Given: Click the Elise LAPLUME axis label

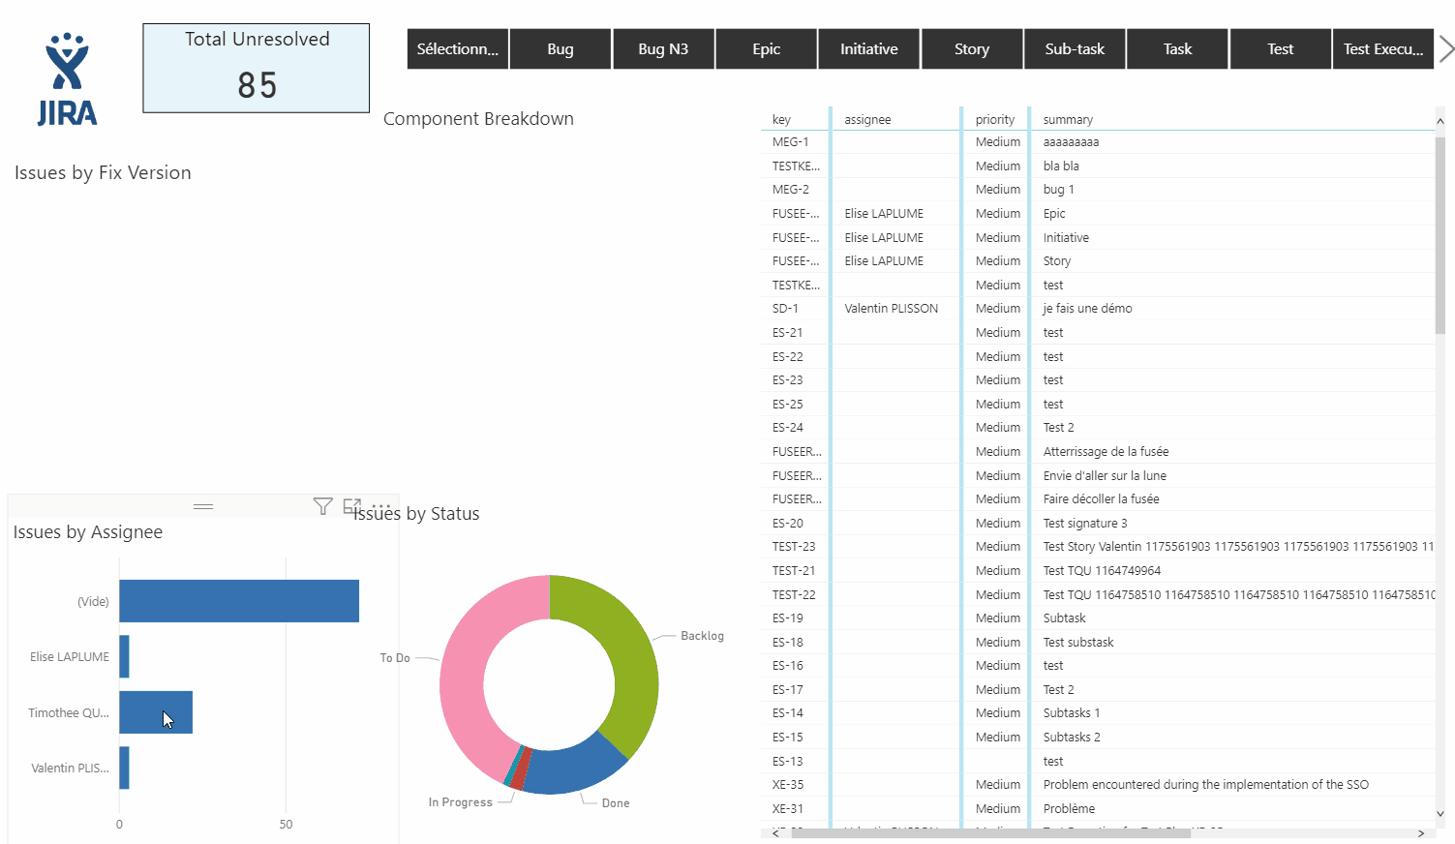Looking at the screenshot, I should click(x=70, y=657).
